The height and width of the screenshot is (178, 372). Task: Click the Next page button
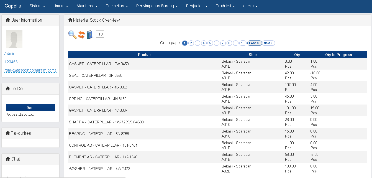pos(268,43)
